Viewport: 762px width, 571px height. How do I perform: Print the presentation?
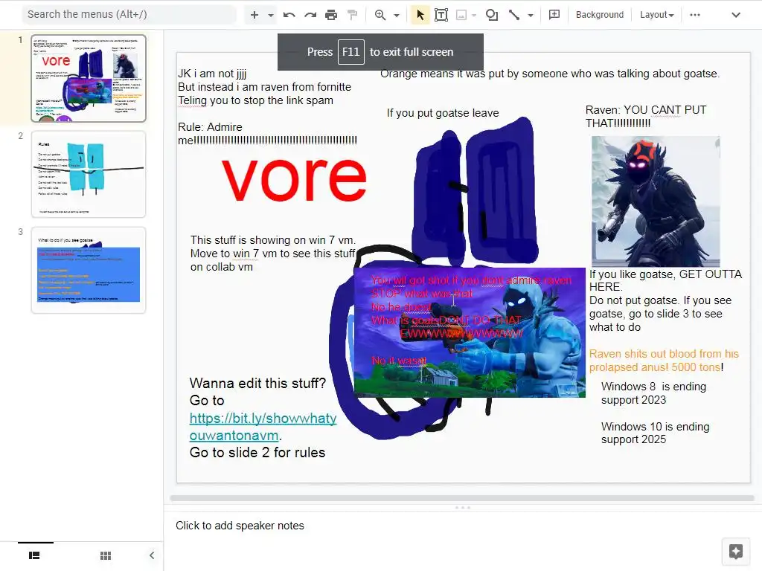pyautogui.click(x=331, y=15)
